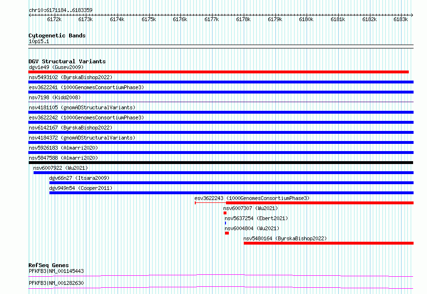Click the tiny blue nsv5637254 marker
Image resolution: width=427 pixels, height=294 pixels.
(225, 223)
